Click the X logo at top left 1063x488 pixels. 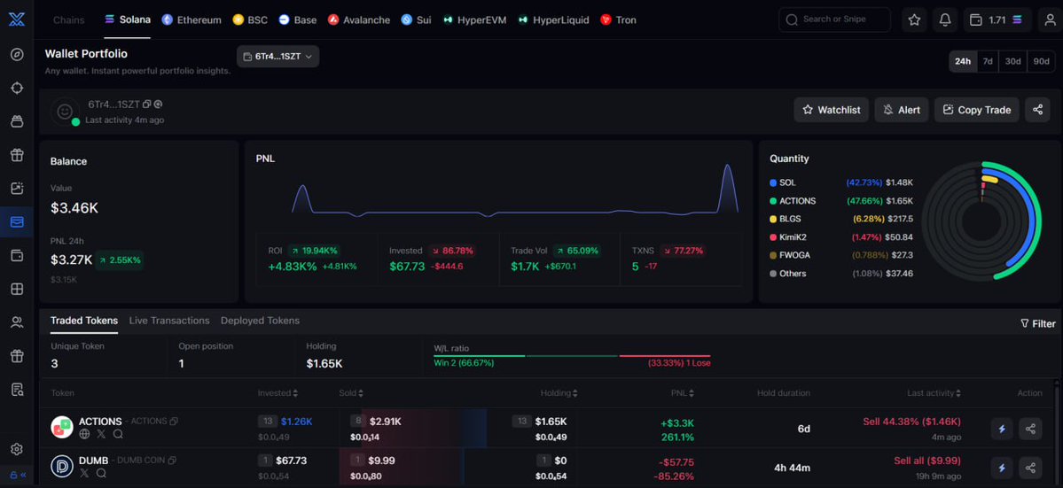click(x=17, y=19)
